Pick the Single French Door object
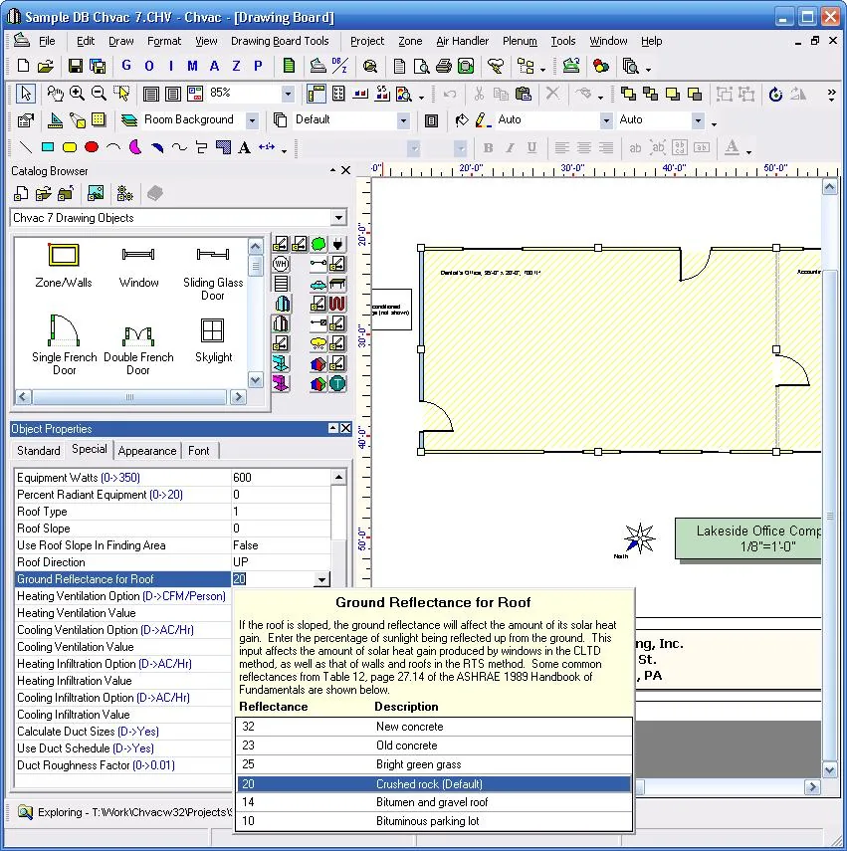Image resolution: width=847 pixels, height=851 pixels. [x=64, y=345]
